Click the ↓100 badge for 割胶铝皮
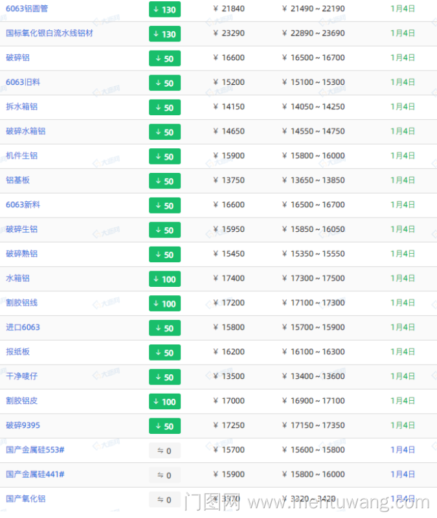The image size is (437, 518). point(164,401)
